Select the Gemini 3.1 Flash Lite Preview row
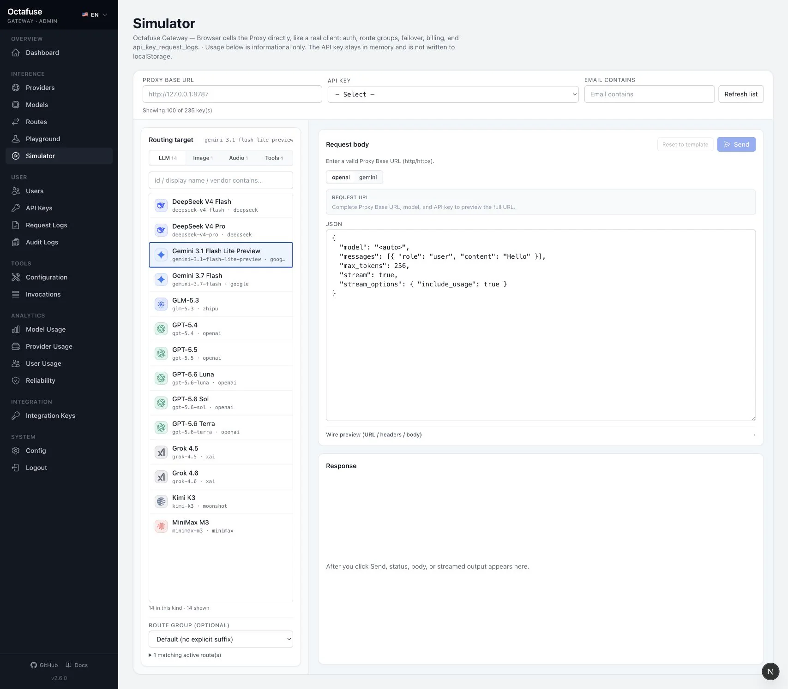 pos(221,255)
